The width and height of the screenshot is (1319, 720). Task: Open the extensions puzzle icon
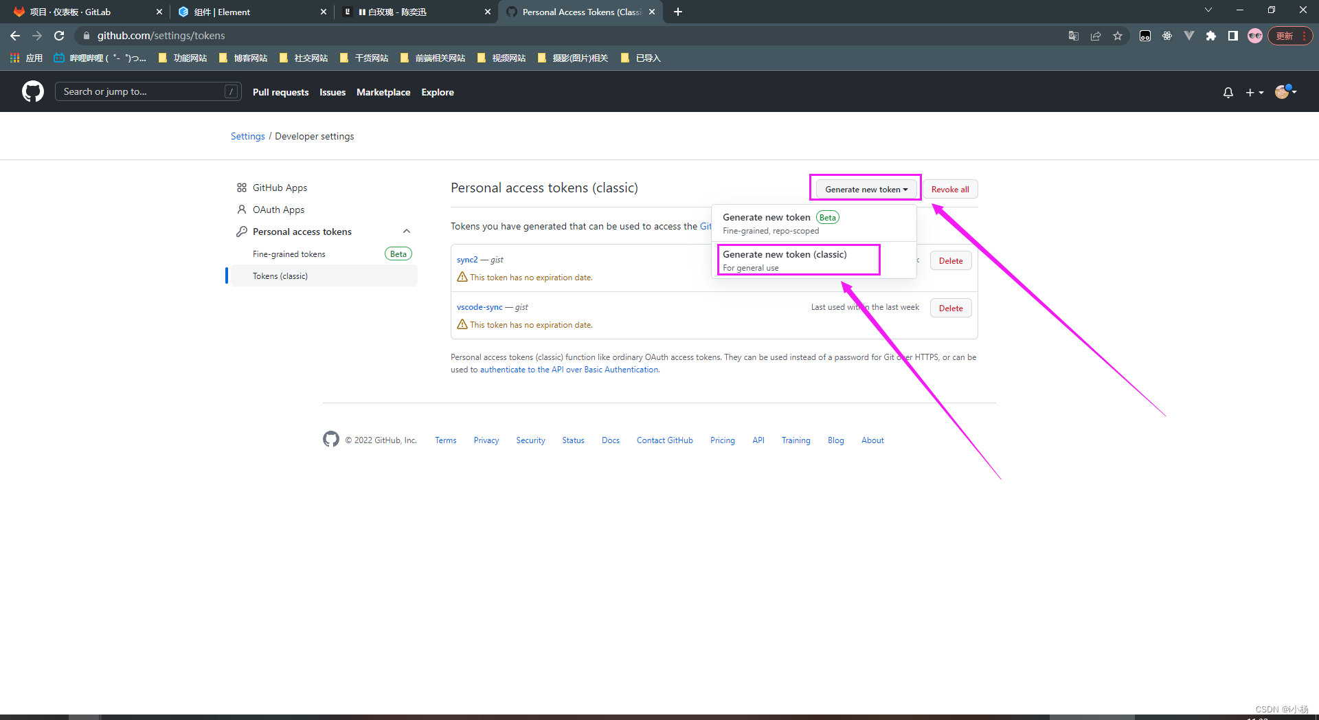(1211, 36)
